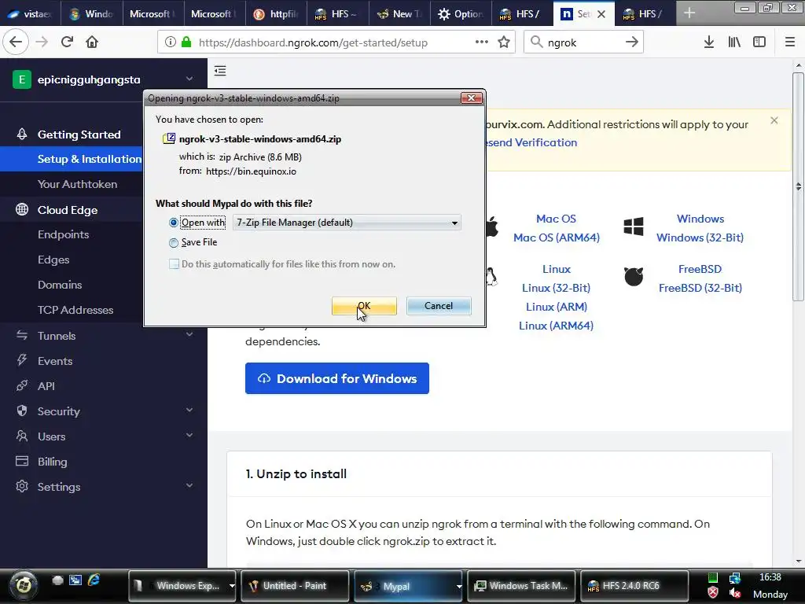The image size is (805, 604).
Task: Open the Mypal taskbar group dropdown arrow
Action: pos(458,586)
